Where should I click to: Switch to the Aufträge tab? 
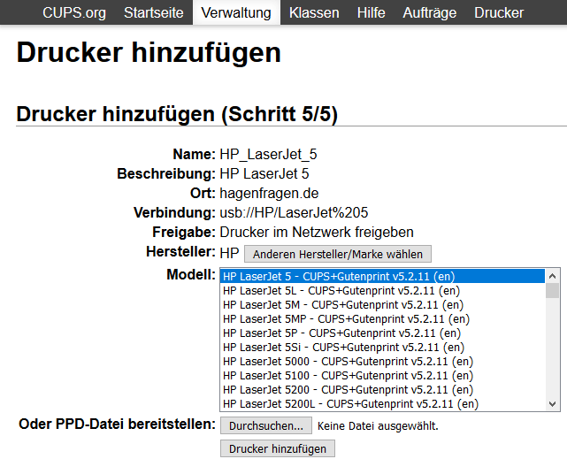[x=430, y=12]
